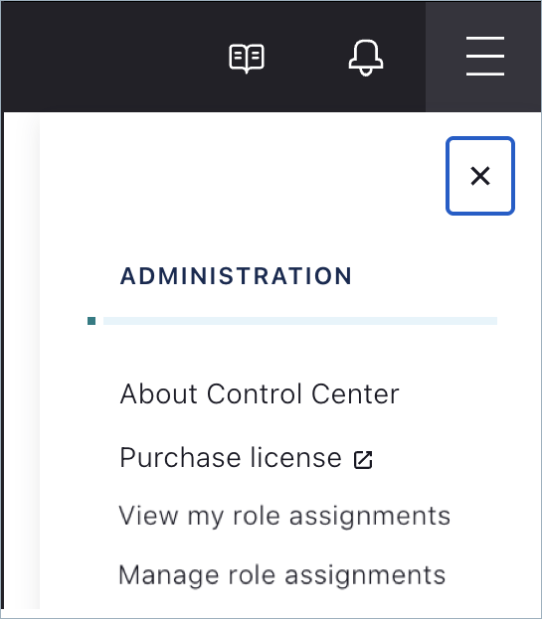Click the ADMINISTRATION section heading

[236, 275]
